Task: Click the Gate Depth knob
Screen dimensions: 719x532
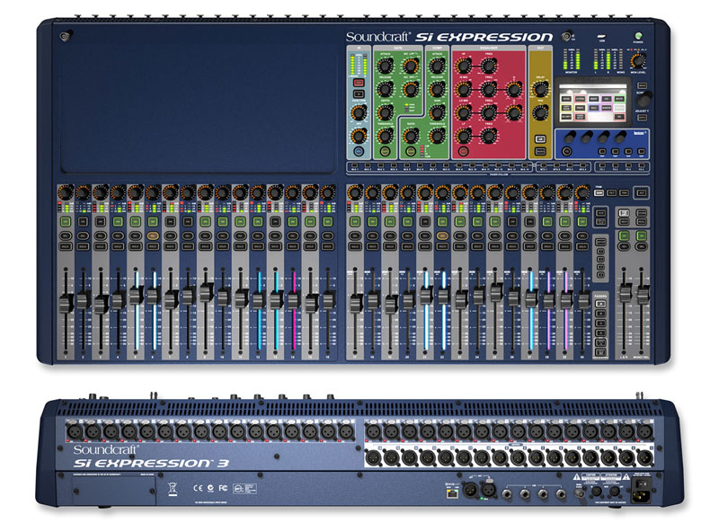Action: click(385, 112)
